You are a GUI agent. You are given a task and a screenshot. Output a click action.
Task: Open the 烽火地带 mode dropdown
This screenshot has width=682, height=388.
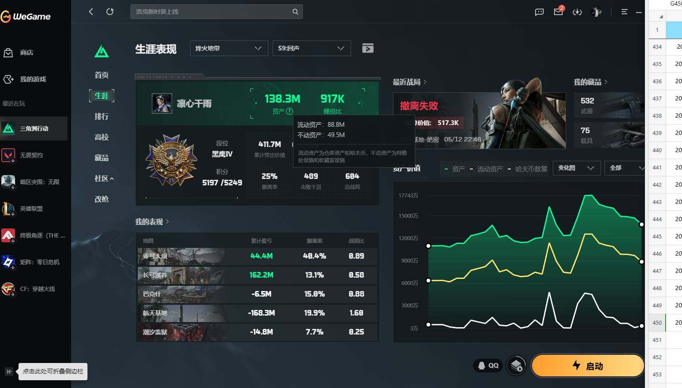(x=229, y=48)
